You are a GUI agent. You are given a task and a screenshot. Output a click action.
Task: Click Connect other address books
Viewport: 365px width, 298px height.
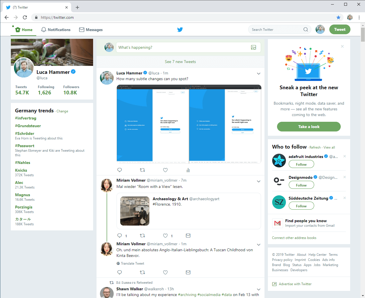pyautogui.click(x=294, y=238)
